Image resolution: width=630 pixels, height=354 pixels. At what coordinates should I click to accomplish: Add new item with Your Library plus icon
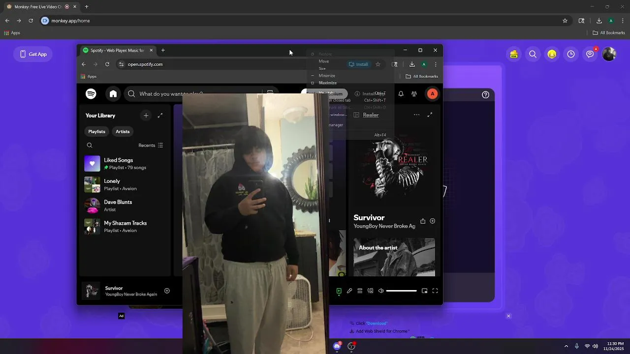[146, 116]
